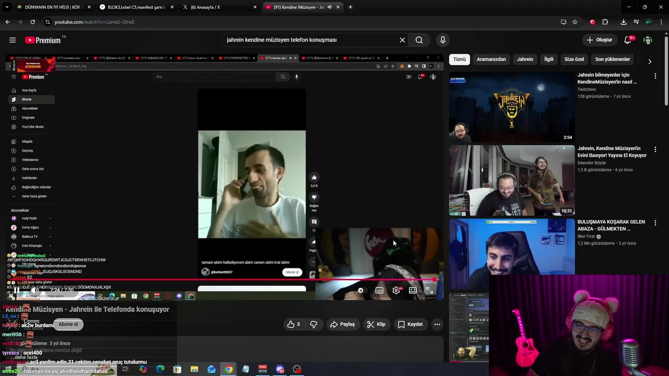Subscribe with the Abone ol button
This screenshot has width=669, height=376.
point(68,324)
